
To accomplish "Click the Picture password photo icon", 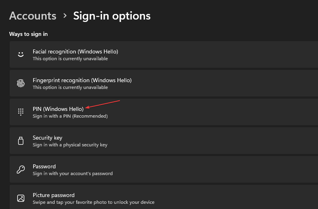I will 21,198.
